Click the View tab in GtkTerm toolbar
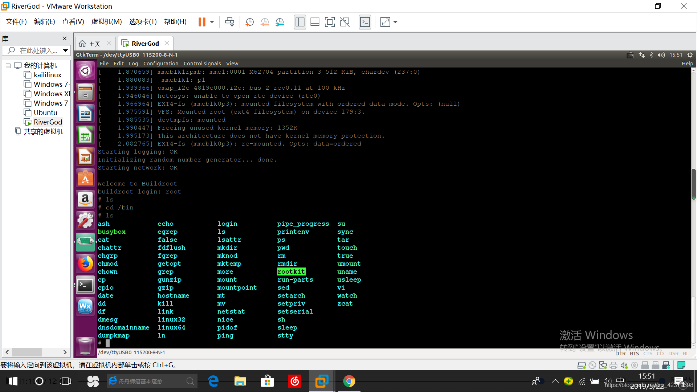This screenshot has height=392, width=697. tap(232, 63)
